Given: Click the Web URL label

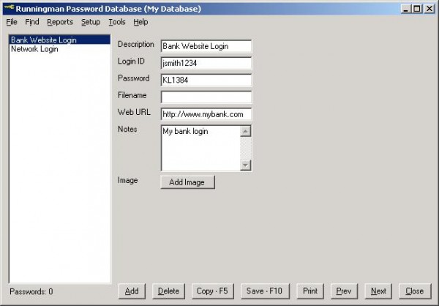Looking at the screenshot, I should (134, 112).
